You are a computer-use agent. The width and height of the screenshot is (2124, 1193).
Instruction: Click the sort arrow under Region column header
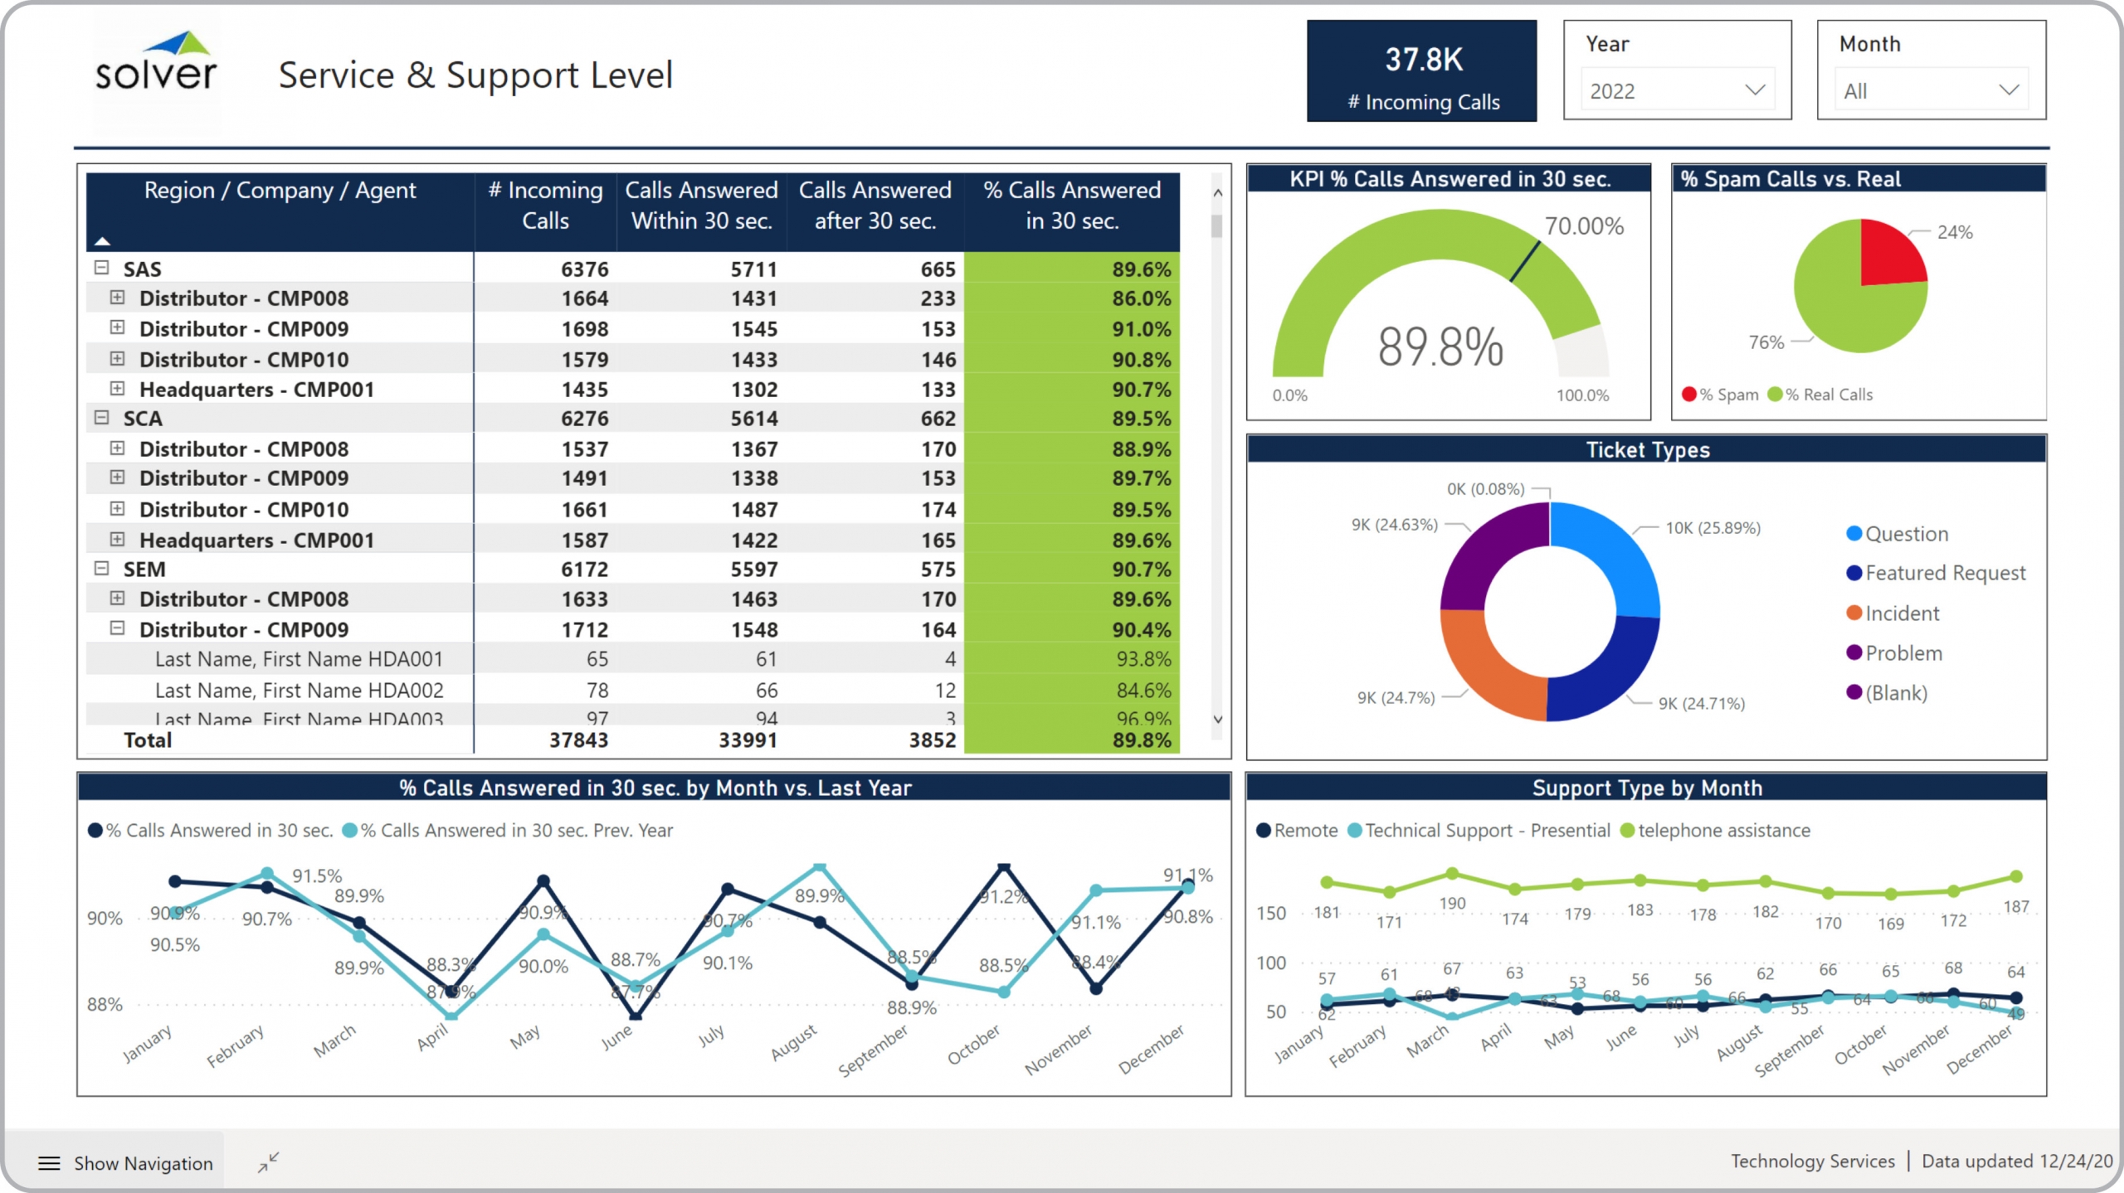(x=102, y=241)
